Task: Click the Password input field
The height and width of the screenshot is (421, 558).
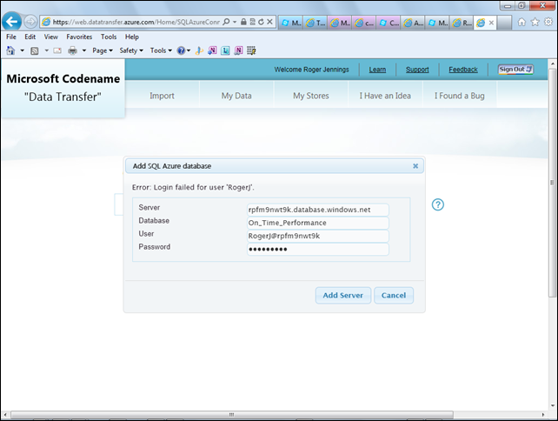Action: 318,249
